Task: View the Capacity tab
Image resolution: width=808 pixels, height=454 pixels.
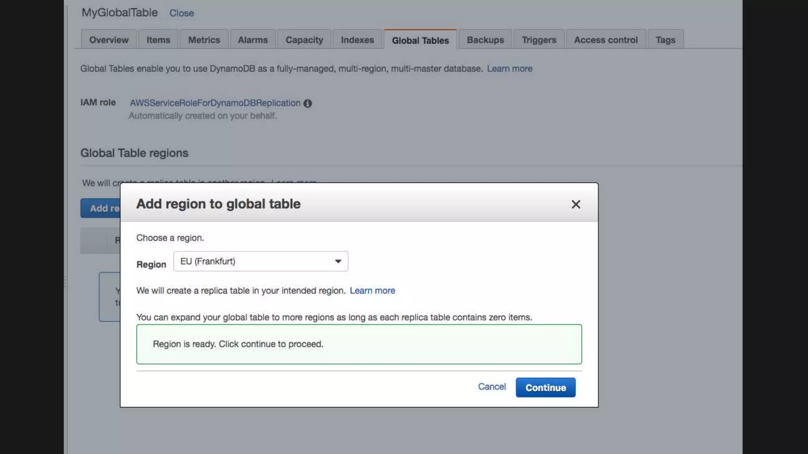Action: coord(304,40)
